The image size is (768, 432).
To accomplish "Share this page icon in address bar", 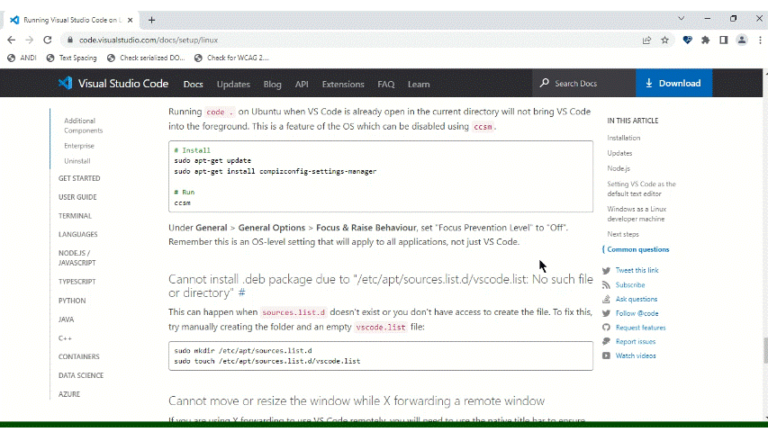I will (x=647, y=40).
